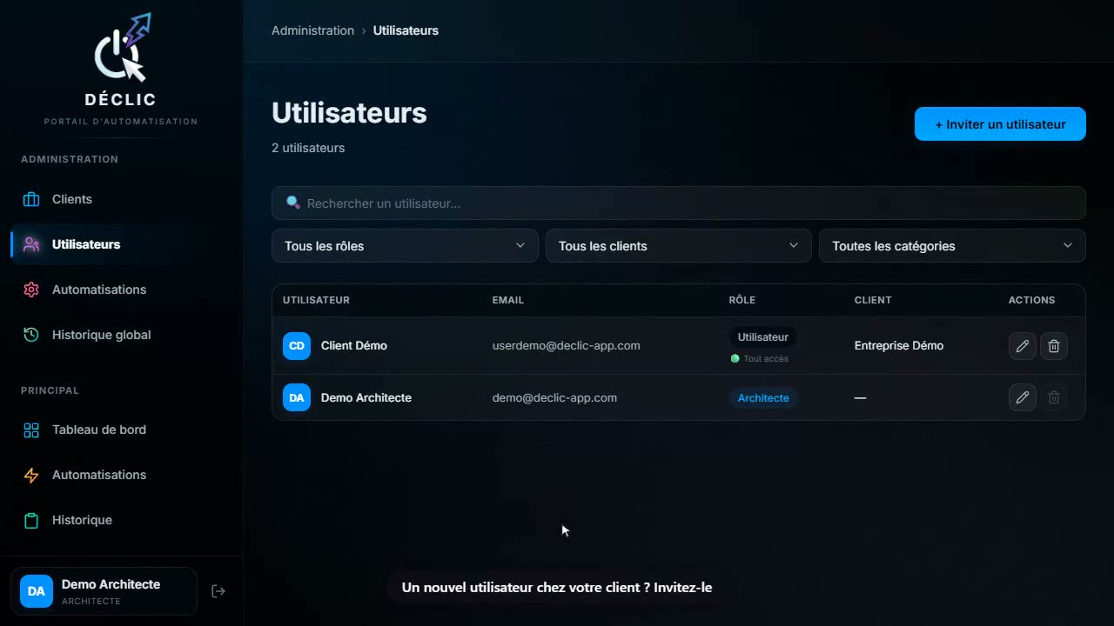This screenshot has width=1114, height=626.
Task: Click the lightning bolt icon beside Automatisations
Action: pyautogui.click(x=31, y=475)
